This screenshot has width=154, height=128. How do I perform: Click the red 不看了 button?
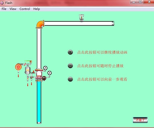(140, 120)
